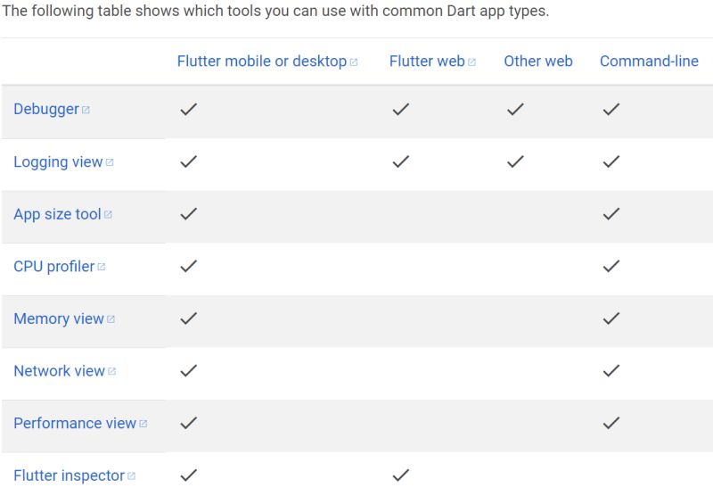This screenshot has width=713, height=496.
Task: Open the App size tool link
Action: click(57, 214)
